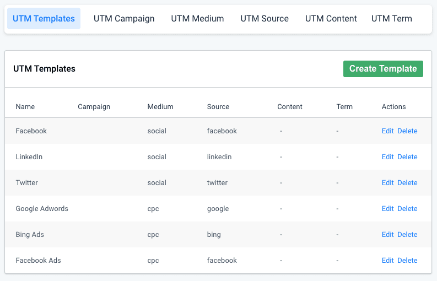Delete the Facebook template
Screen dimensions: 437x281
[x=407, y=131]
